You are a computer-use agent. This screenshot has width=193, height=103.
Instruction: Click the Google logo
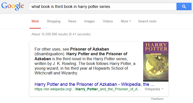[13, 7]
